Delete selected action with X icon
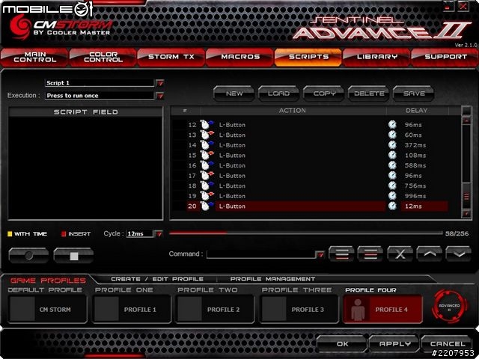 pos(400,254)
